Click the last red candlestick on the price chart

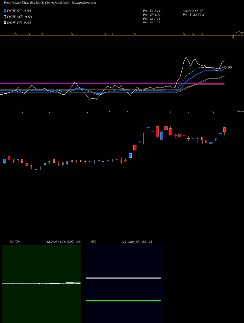tap(224, 130)
